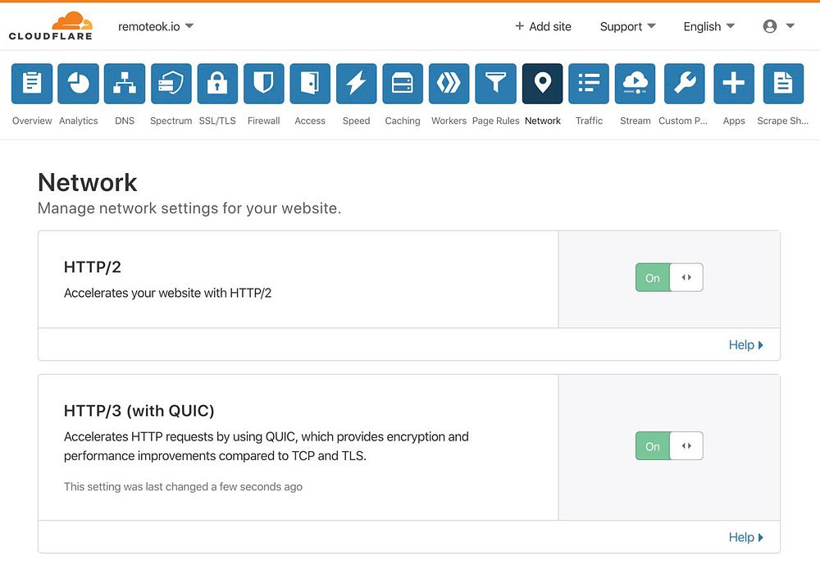
Task: Open the DNS hierarchy icon
Action: [125, 84]
